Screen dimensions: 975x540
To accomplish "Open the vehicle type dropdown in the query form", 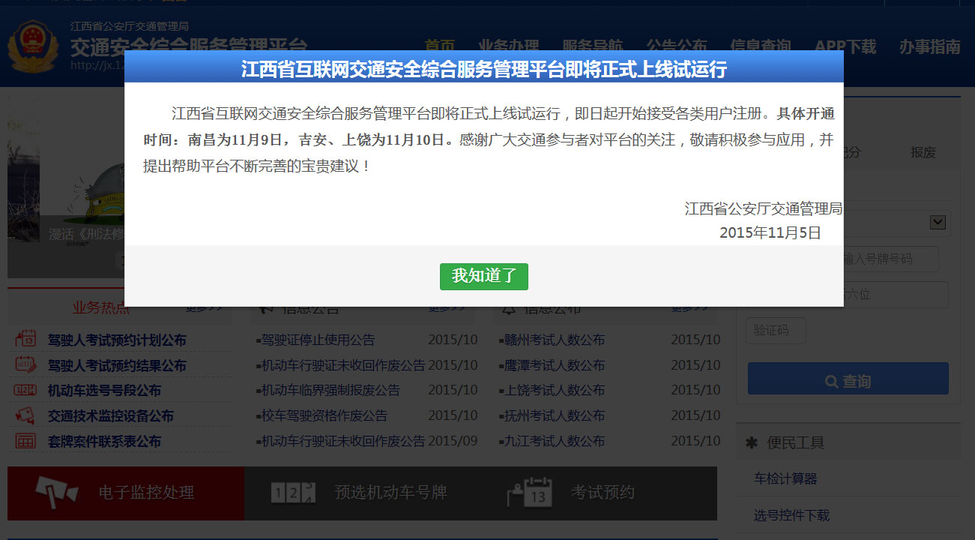I will [937, 222].
